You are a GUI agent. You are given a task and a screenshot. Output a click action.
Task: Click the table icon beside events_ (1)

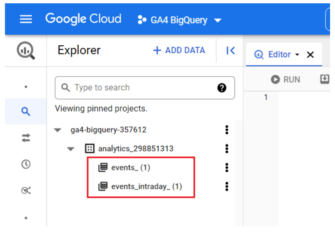[x=103, y=168]
